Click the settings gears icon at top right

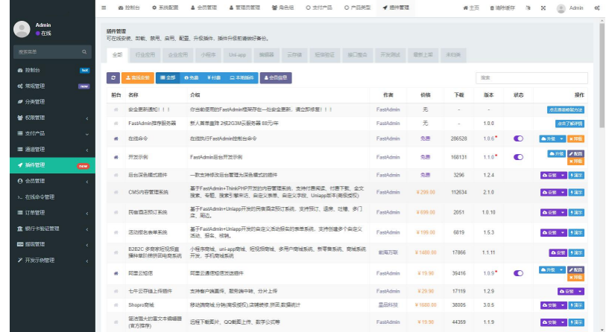598,7
